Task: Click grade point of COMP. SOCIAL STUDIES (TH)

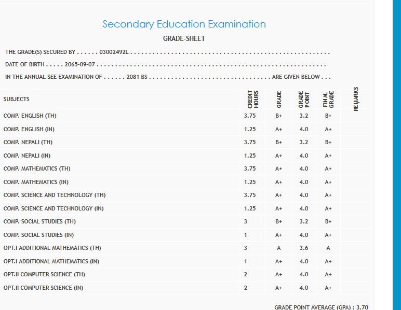Action: pyautogui.click(x=304, y=222)
